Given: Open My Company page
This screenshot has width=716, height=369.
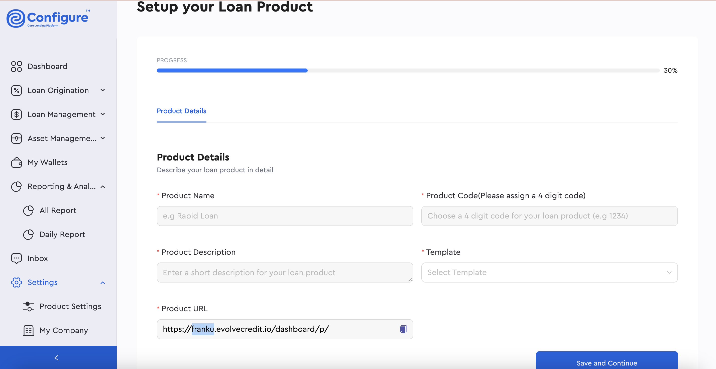Looking at the screenshot, I should click(63, 330).
